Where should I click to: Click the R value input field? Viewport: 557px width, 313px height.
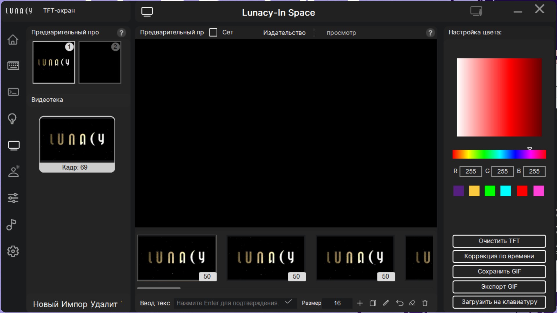click(x=471, y=171)
